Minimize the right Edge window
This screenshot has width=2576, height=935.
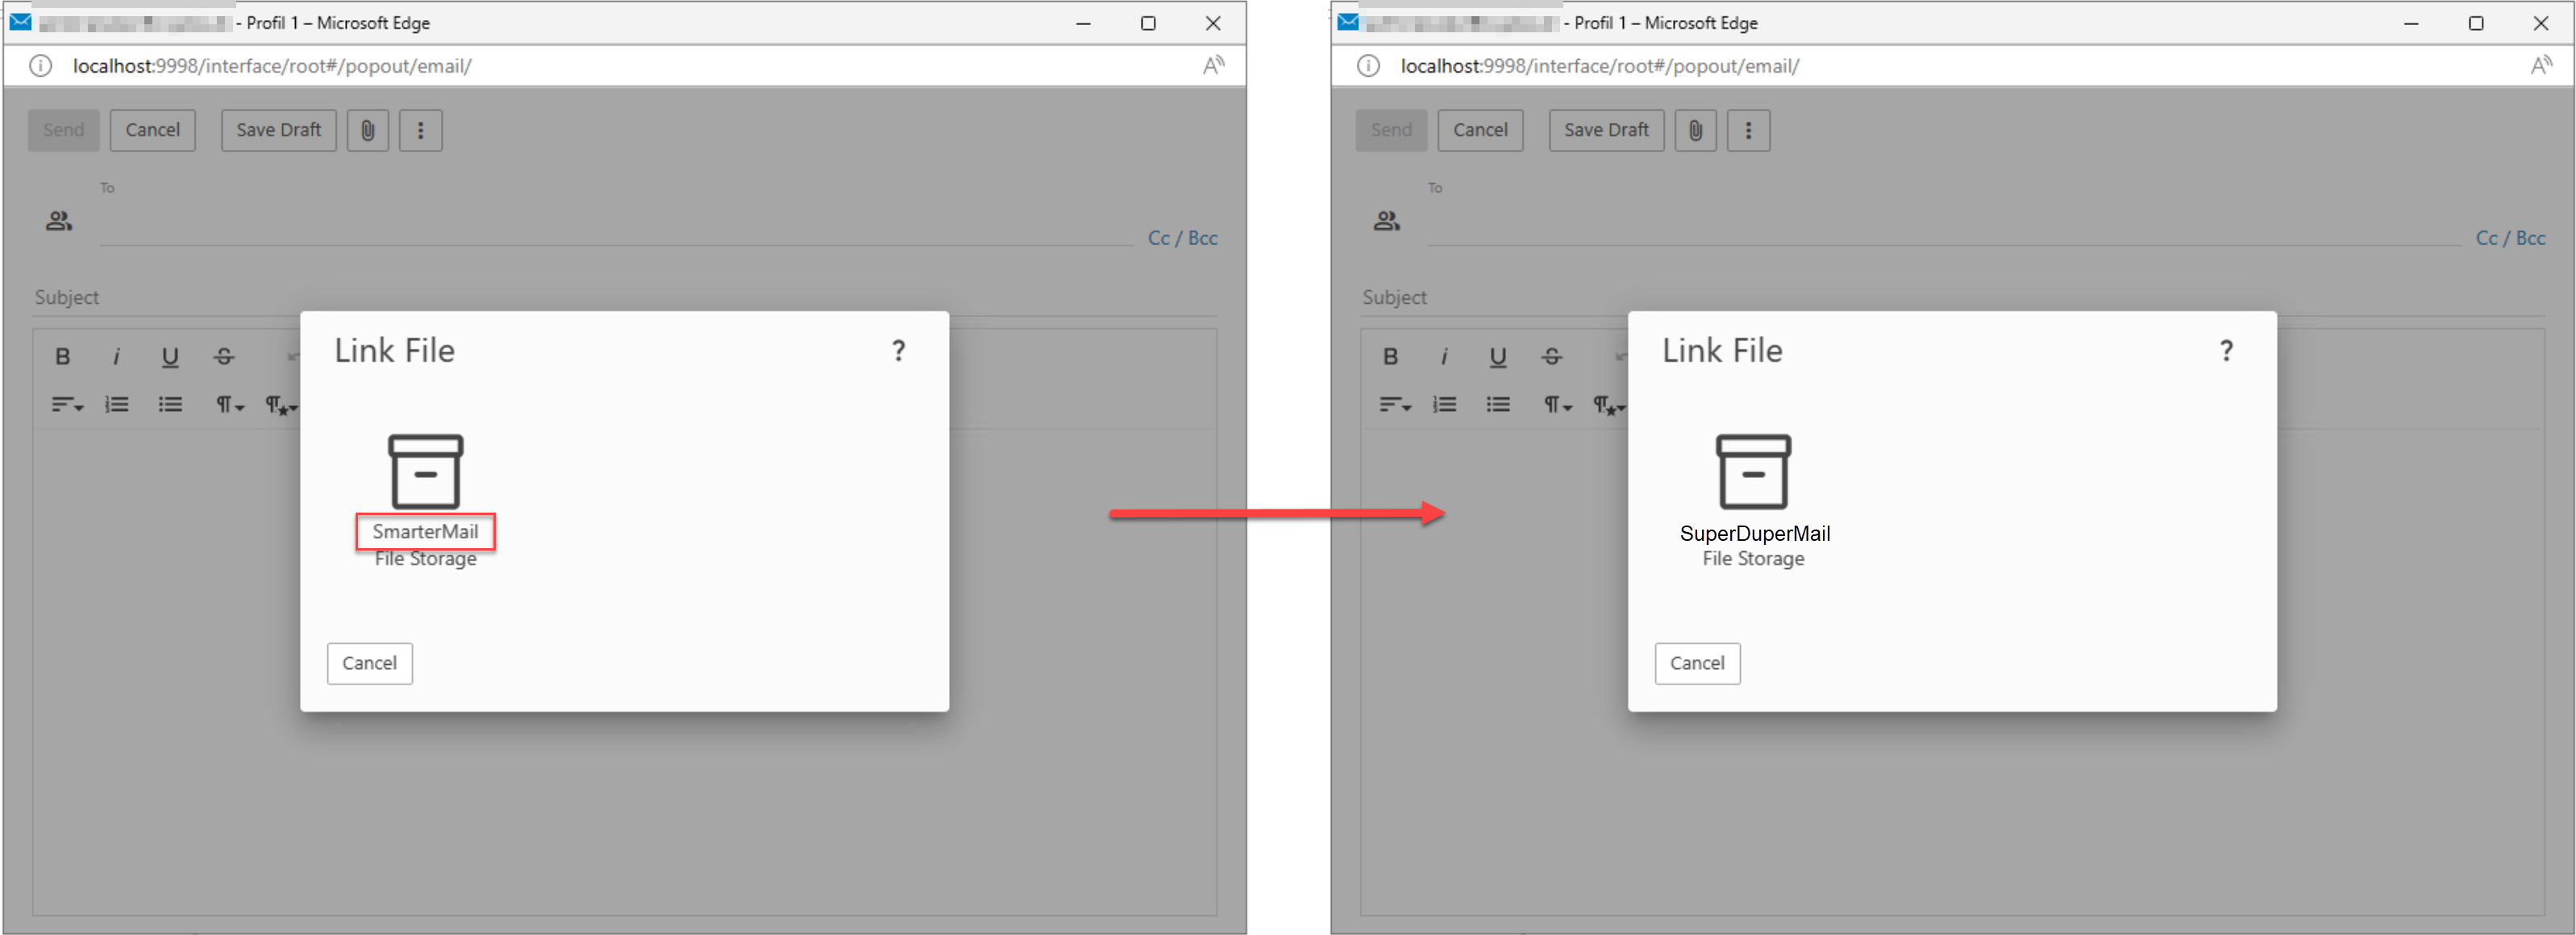(2411, 23)
